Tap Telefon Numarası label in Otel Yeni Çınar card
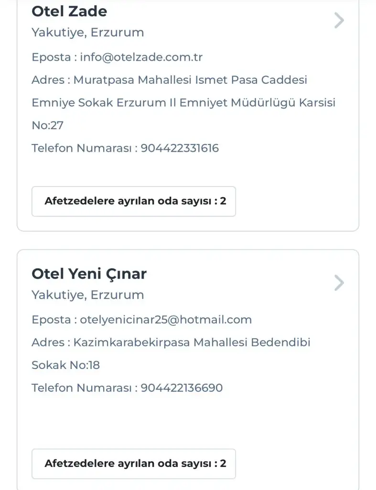The width and height of the screenshot is (376, 490). [x=81, y=388]
